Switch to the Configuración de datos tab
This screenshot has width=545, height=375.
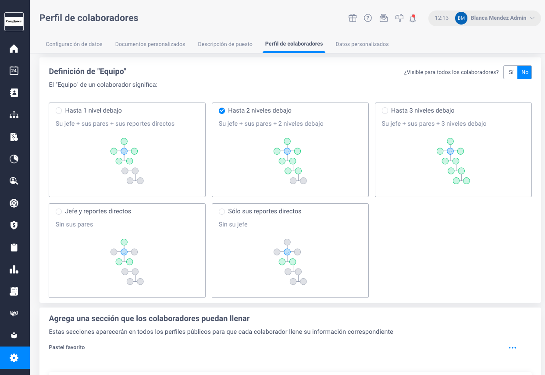[x=74, y=44]
